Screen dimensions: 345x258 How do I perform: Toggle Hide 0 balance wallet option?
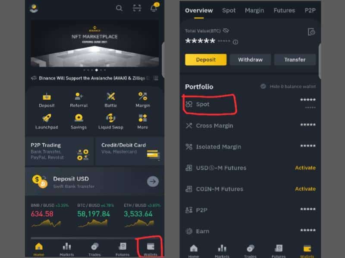(x=263, y=86)
